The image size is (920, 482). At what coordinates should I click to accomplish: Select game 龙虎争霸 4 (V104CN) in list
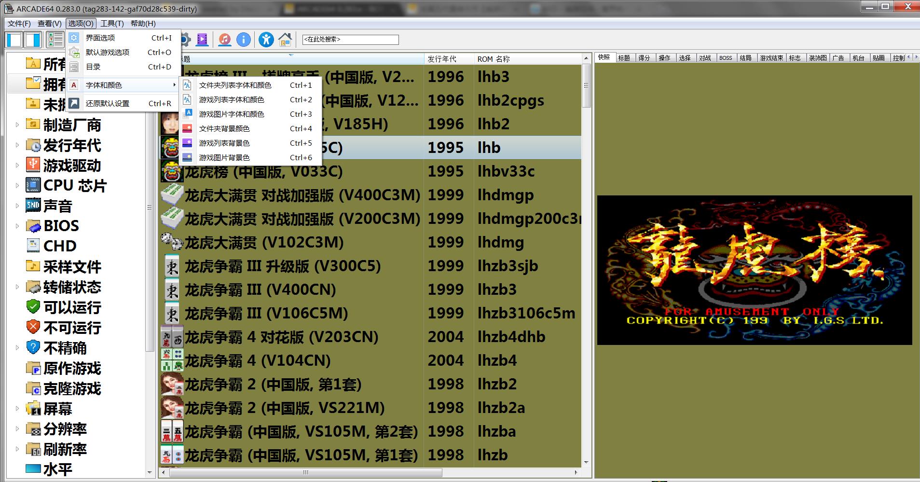click(258, 360)
